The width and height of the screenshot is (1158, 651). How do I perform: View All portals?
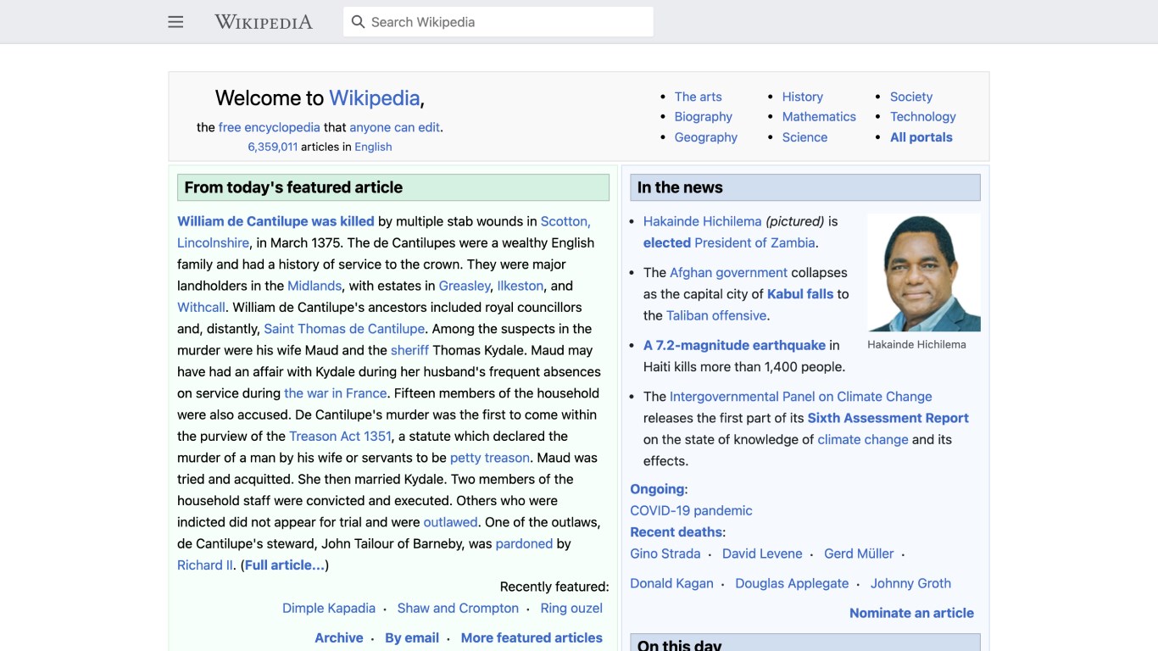tap(921, 137)
